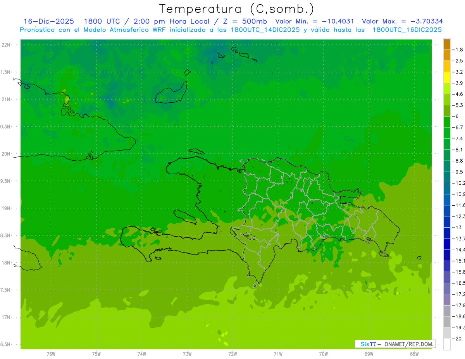This screenshot has height=359, width=465.
Task: Pick the gold swatch between -2.5 and -3.2
Action: coord(447,66)
